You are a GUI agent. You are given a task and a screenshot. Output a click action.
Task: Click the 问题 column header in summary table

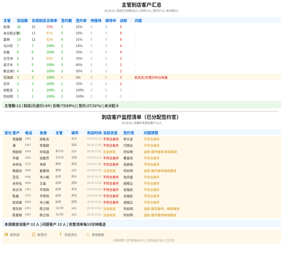[138, 20]
